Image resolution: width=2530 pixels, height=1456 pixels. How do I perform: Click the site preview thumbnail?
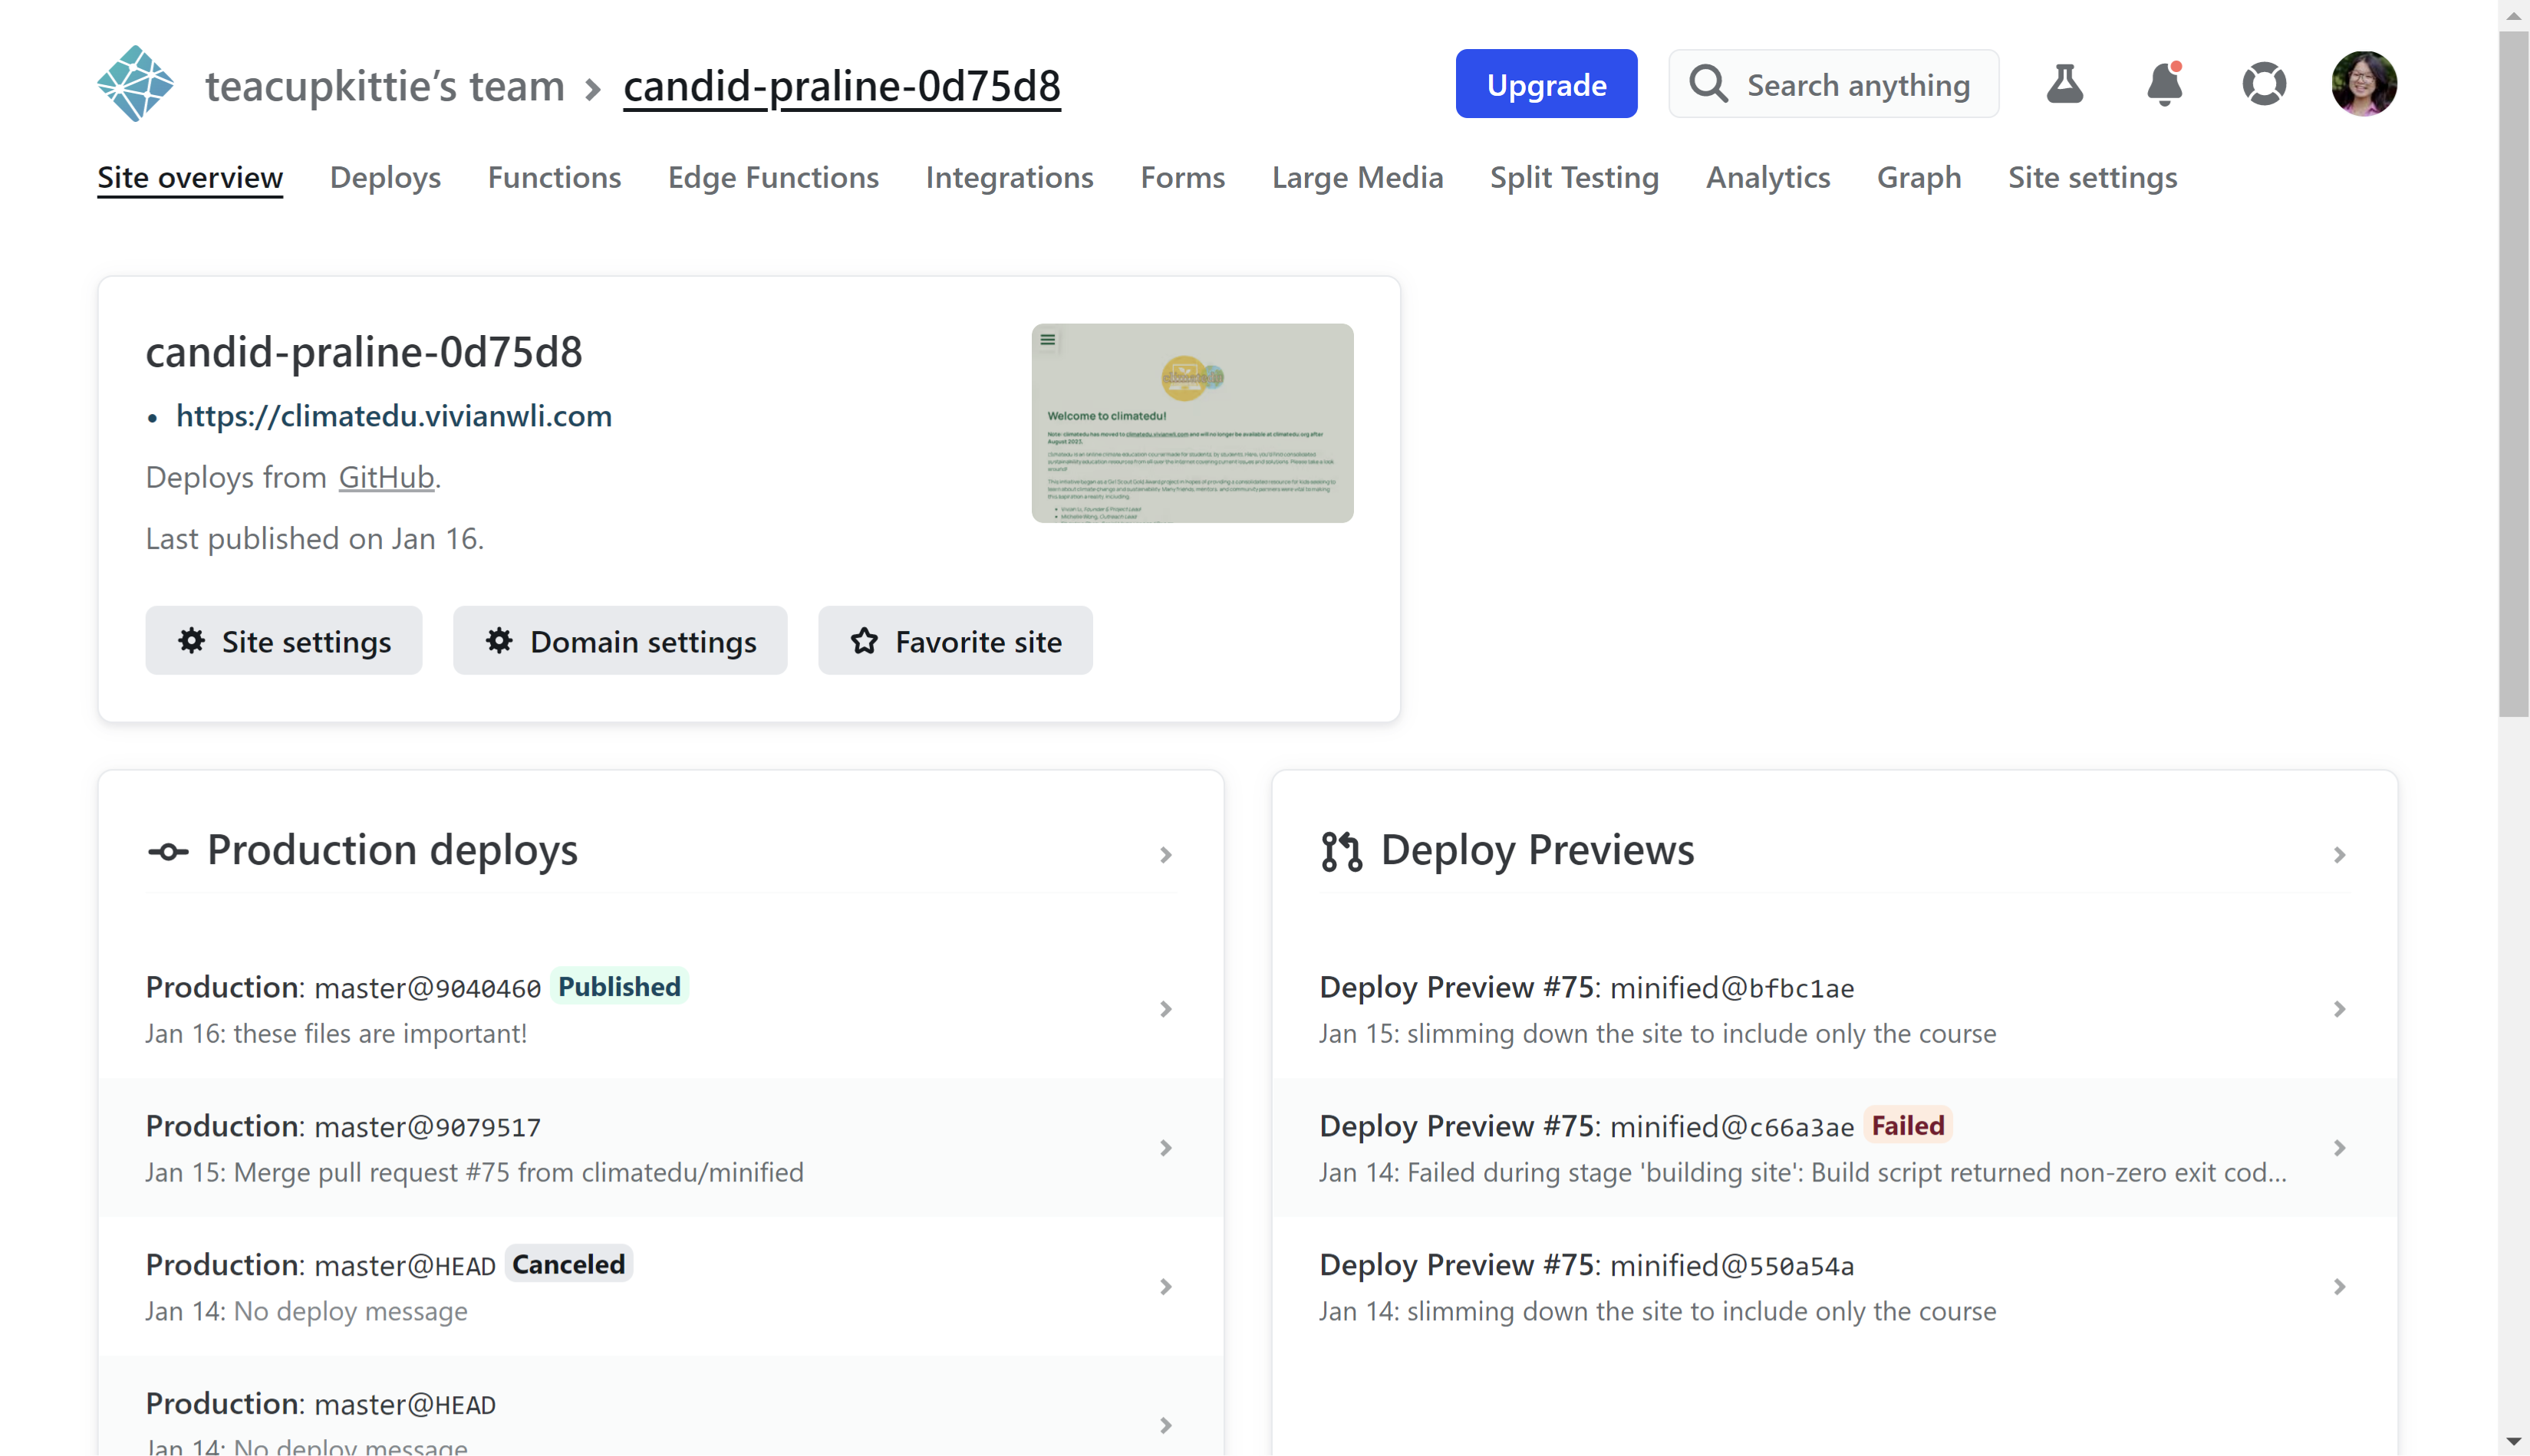click(1191, 421)
